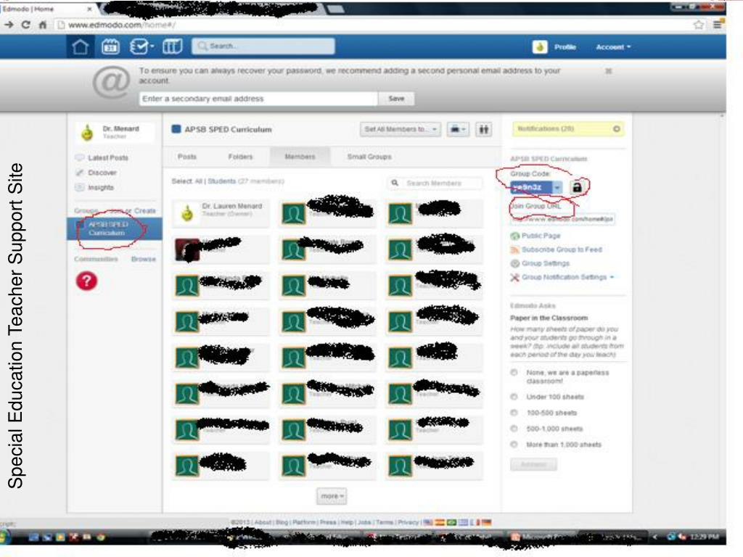Expand Group Notification Settings
Image resolution: width=743 pixels, height=557 pixels.
point(562,277)
